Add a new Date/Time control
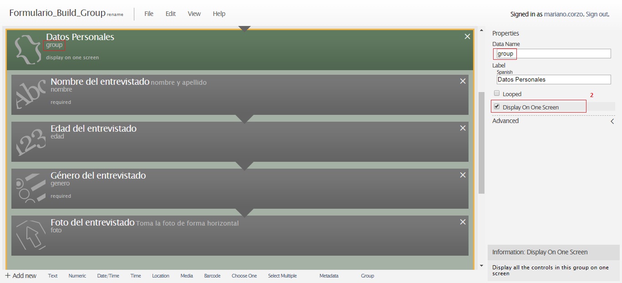The image size is (622, 283). [108, 276]
